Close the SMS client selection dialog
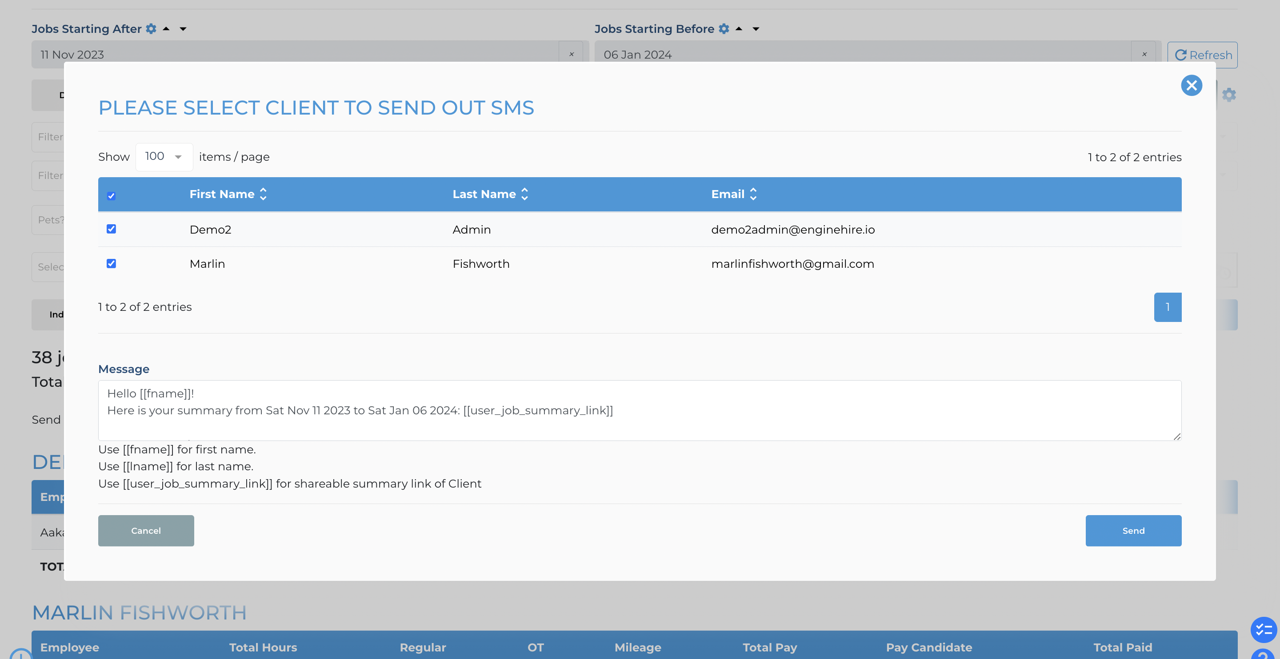This screenshot has height=659, width=1280. 1191,85
